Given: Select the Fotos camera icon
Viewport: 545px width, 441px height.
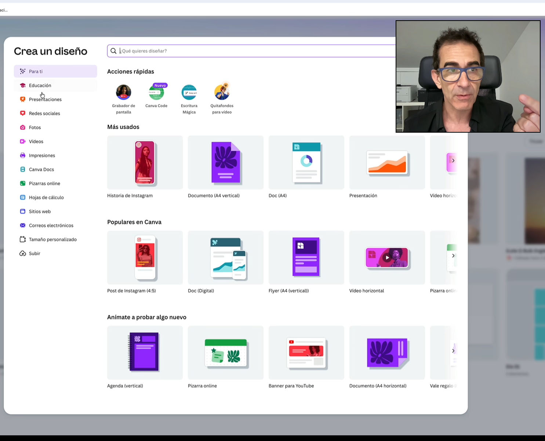Looking at the screenshot, I should click(22, 128).
